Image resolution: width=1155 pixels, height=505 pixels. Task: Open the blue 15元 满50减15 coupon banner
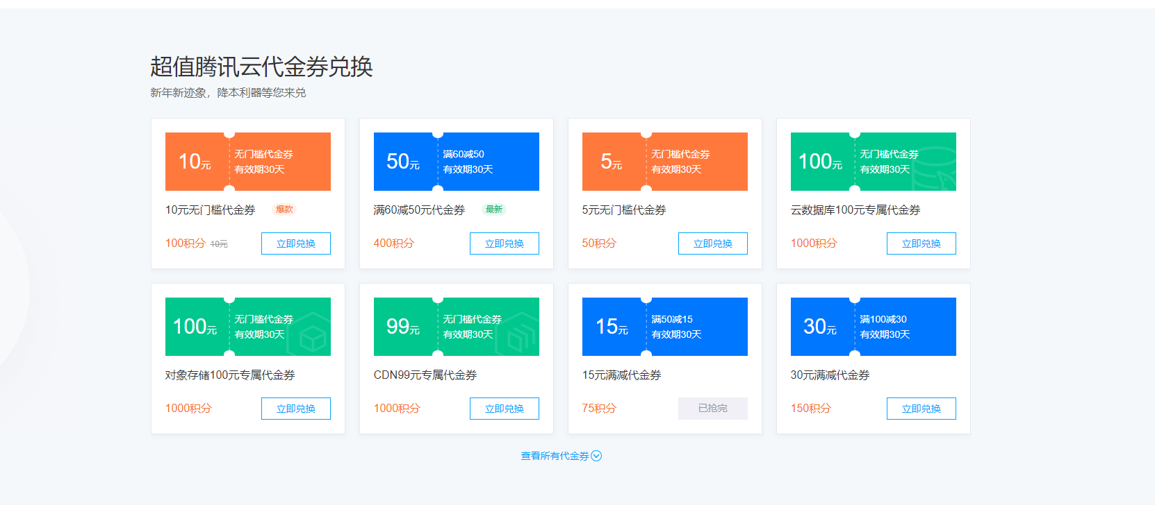click(665, 327)
